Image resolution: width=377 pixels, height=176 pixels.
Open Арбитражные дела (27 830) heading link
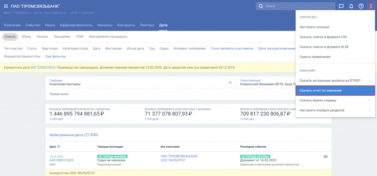[74, 135]
